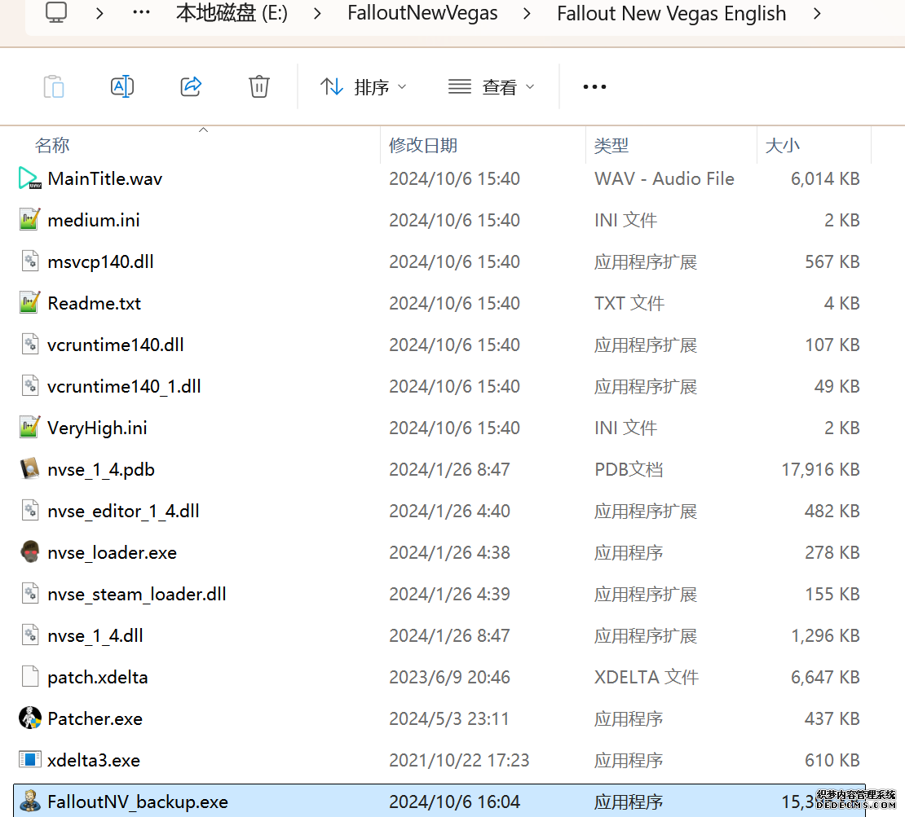The height and width of the screenshot is (817, 905).
Task: Click the 本地磁盘 (E:) breadcrumb
Action: pos(232,14)
